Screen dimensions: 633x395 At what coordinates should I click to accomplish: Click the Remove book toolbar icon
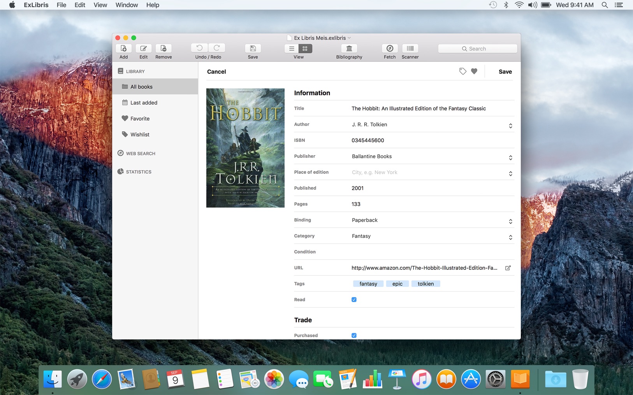coord(164,49)
